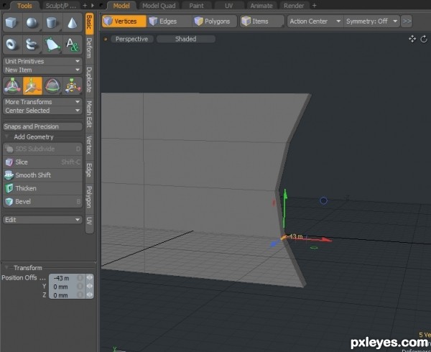Open New Item dropdown
This screenshot has height=352, width=431.
[x=42, y=70]
